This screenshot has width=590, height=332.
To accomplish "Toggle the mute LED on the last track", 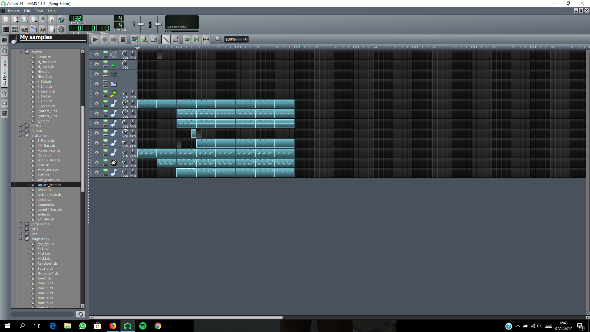I will tap(105, 170).
